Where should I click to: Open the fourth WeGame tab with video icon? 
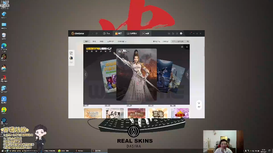146,33
